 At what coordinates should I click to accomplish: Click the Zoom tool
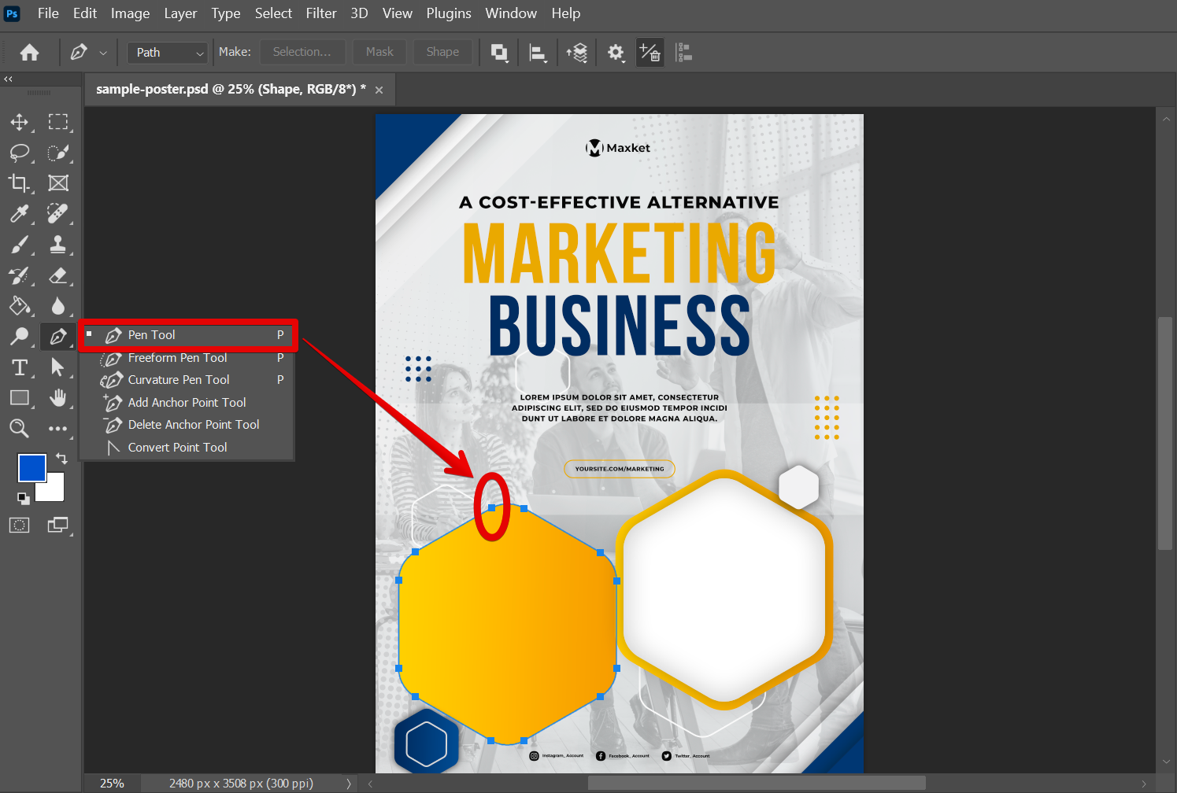click(x=19, y=429)
